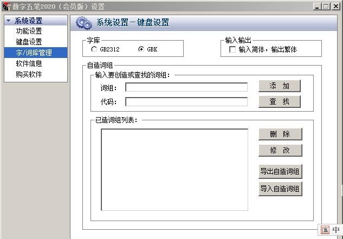Select 字/词库管理 in the sidebar
This screenshot has width=343, height=239.
point(36,53)
